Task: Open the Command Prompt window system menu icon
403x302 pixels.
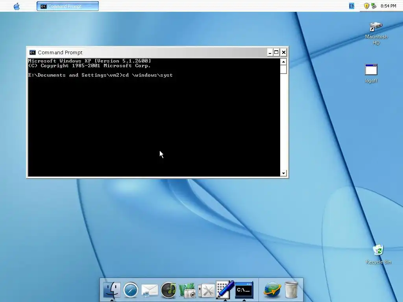Action: pos(32,52)
